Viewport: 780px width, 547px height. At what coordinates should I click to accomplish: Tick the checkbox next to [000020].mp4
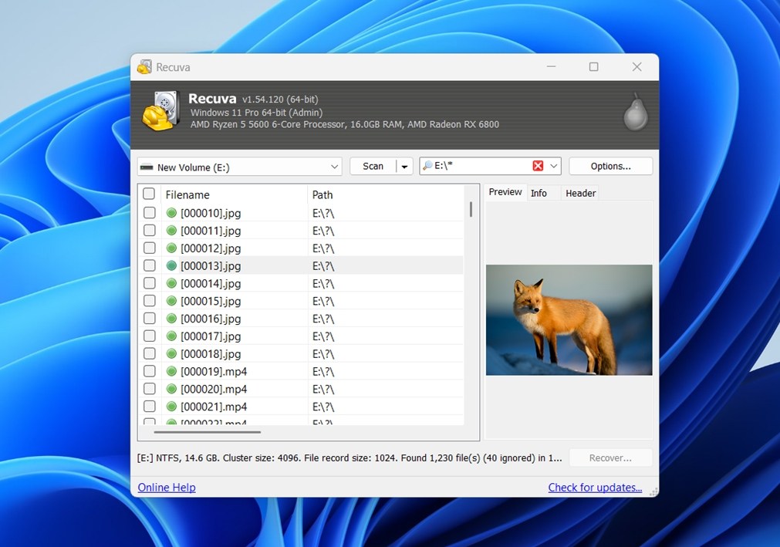point(149,389)
